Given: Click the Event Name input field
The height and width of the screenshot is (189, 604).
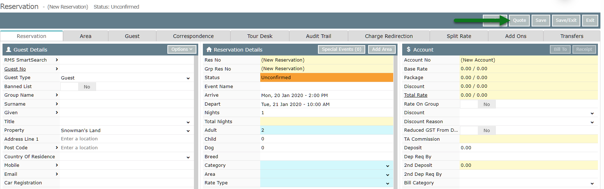Looking at the screenshot, I should pos(327,86).
